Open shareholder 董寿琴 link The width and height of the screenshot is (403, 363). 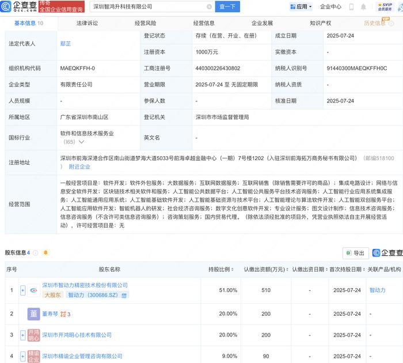tap(50, 314)
